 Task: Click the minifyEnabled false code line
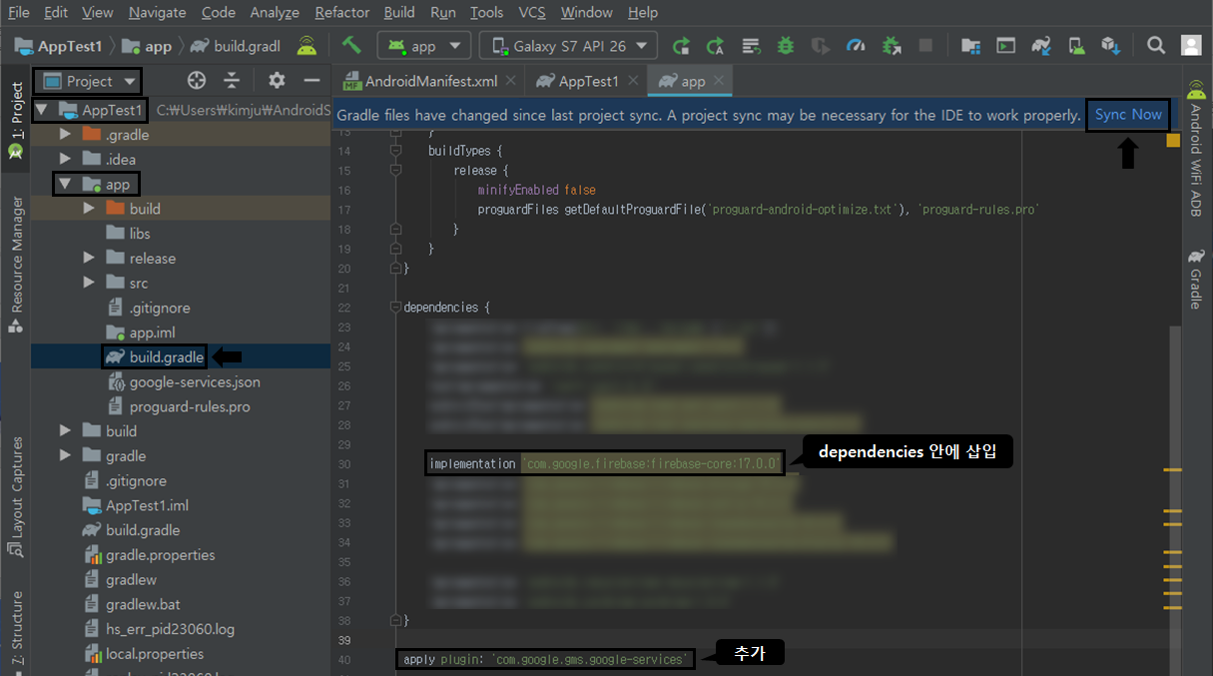pos(536,190)
